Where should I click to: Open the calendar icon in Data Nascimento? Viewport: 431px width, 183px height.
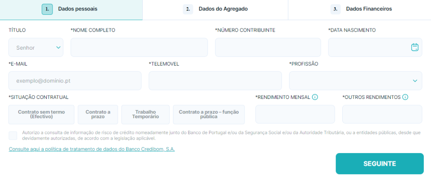pyautogui.click(x=415, y=47)
